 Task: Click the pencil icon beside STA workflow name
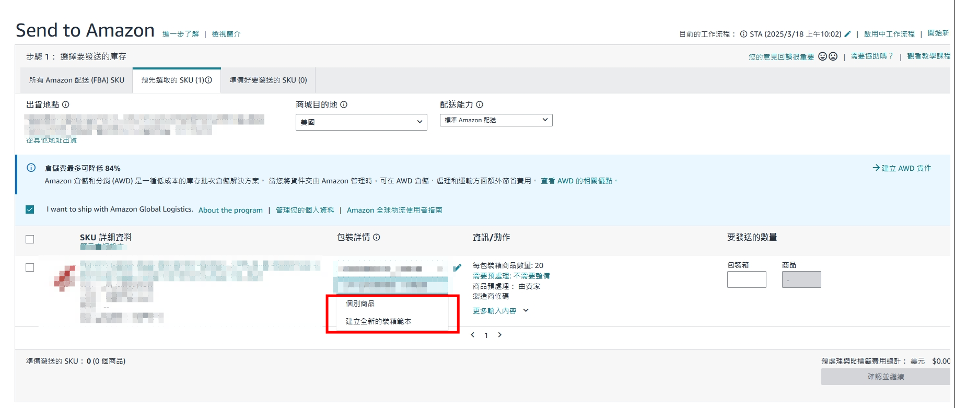[847, 34]
